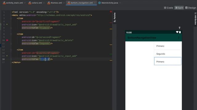The image size is (197, 110).
Task: Click fold end marker on line 6
Action: point(11,28)
